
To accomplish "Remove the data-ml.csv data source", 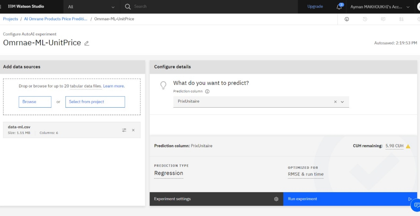I will point(133,130).
